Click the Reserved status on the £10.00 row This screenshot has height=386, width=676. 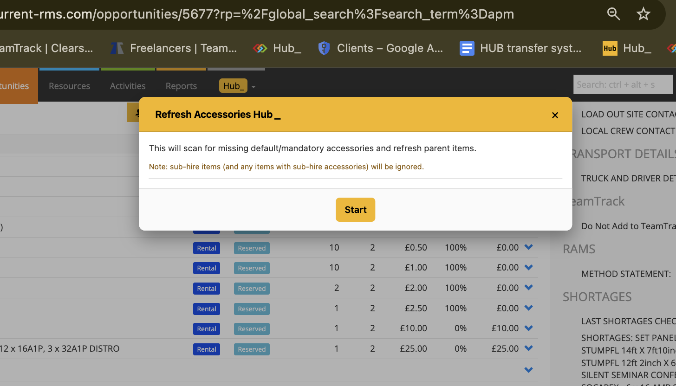pyautogui.click(x=252, y=329)
